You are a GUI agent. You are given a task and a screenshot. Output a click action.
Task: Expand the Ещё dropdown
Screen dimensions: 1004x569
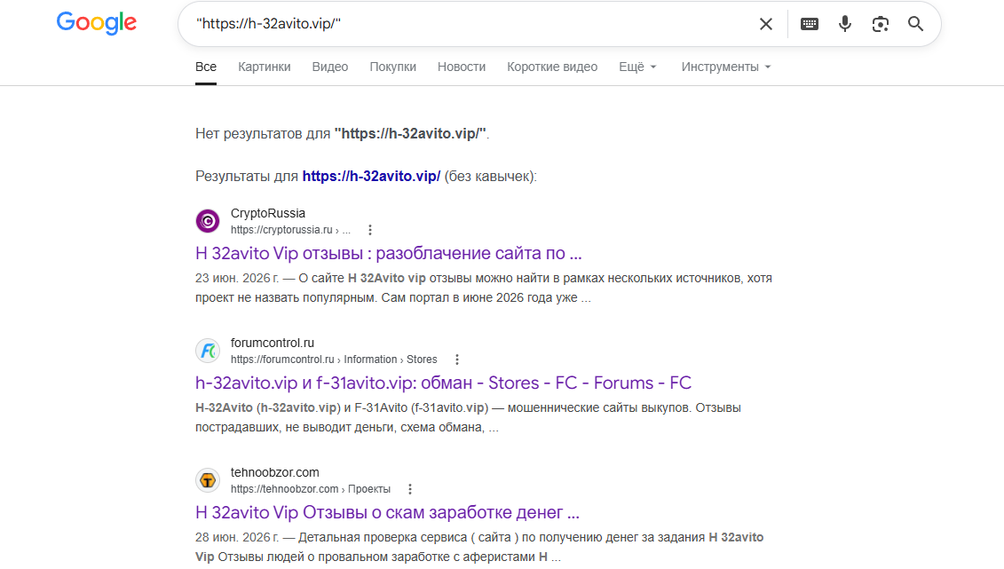pyautogui.click(x=637, y=67)
